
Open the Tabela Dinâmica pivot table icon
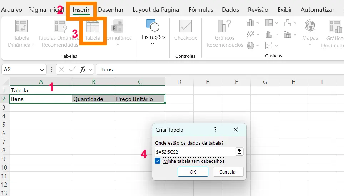[x=21, y=26]
